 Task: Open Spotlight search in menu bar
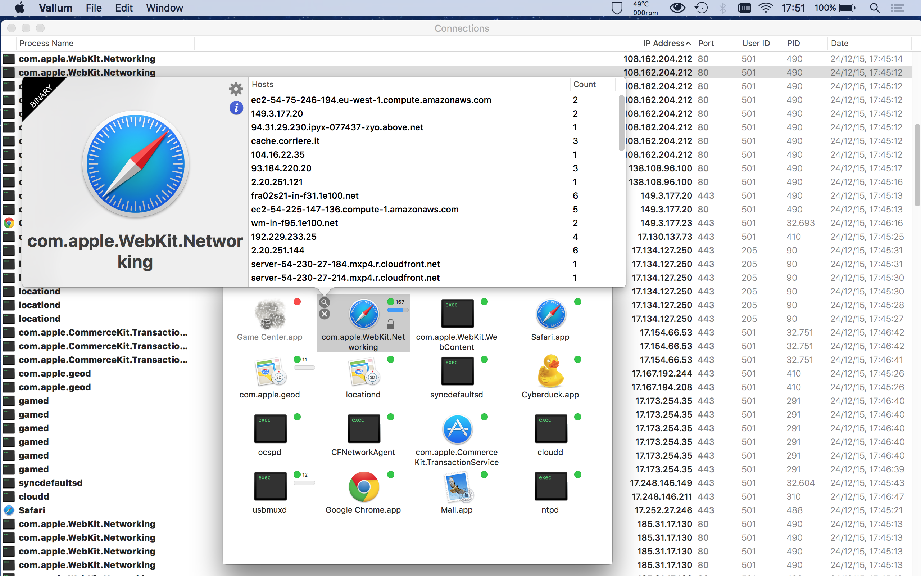(x=875, y=8)
